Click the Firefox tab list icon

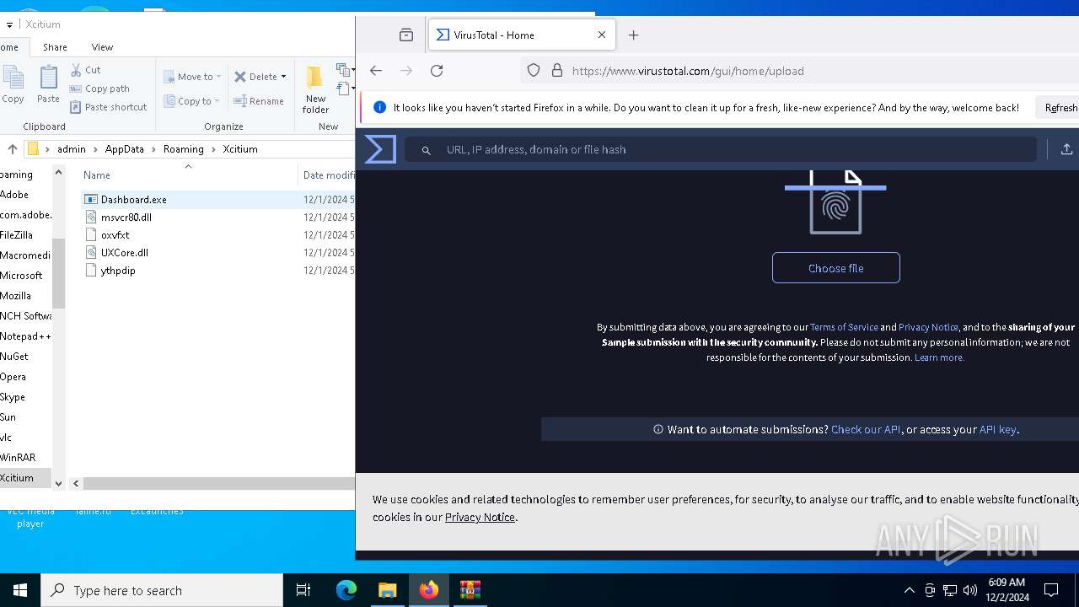point(406,35)
